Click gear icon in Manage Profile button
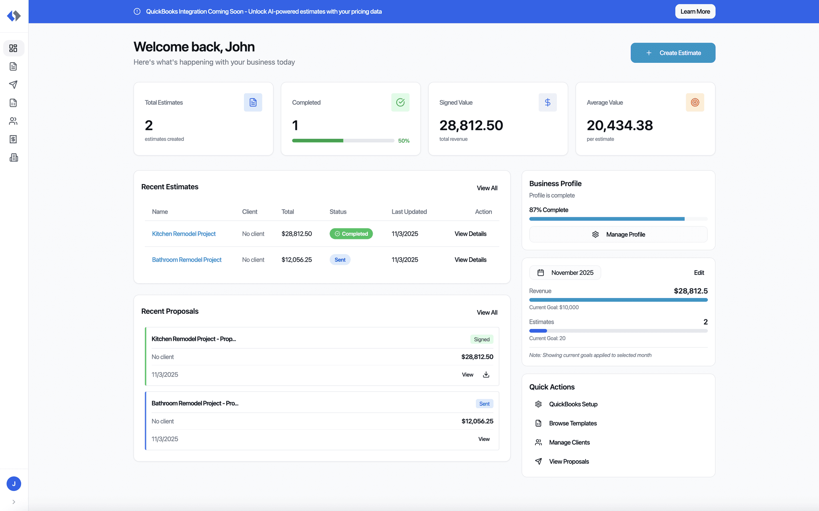Image resolution: width=819 pixels, height=511 pixels. pyautogui.click(x=595, y=234)
